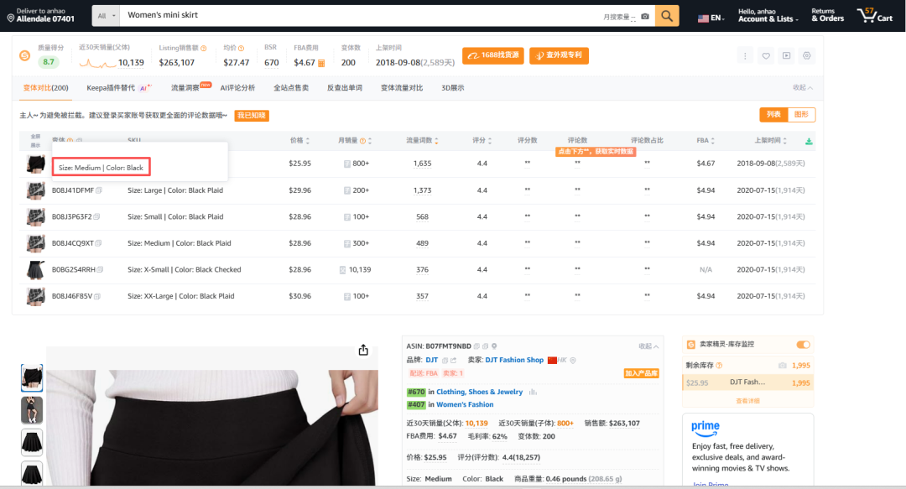Select the 列表 list view

pyautogui.click(x=773, y=115)
